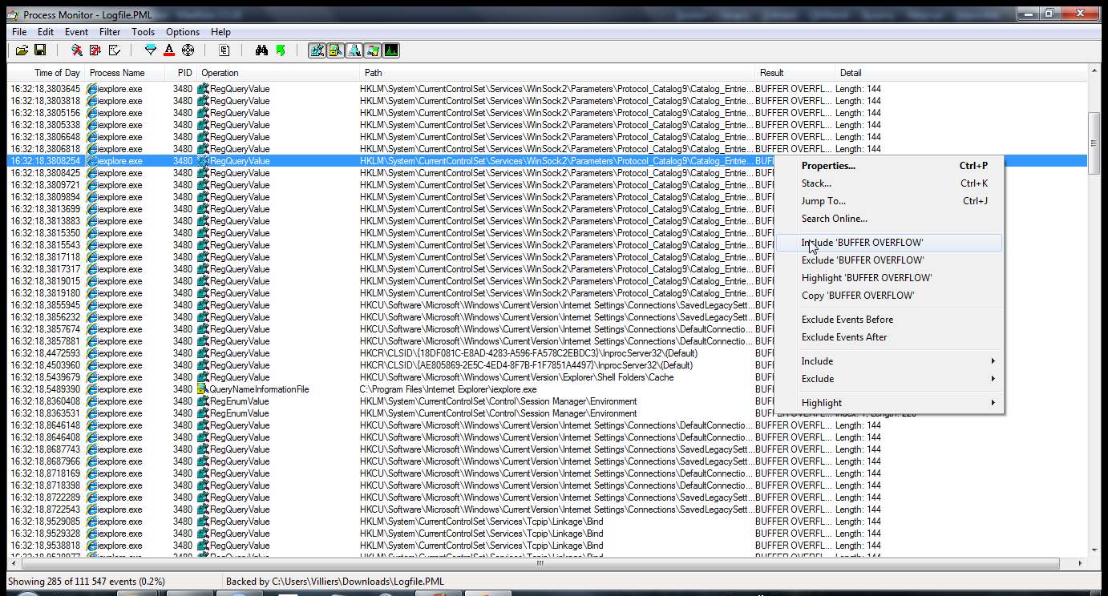The image size is (1108, 596).
Task: Open the Edit menu
Action: (x=46, y=32)
